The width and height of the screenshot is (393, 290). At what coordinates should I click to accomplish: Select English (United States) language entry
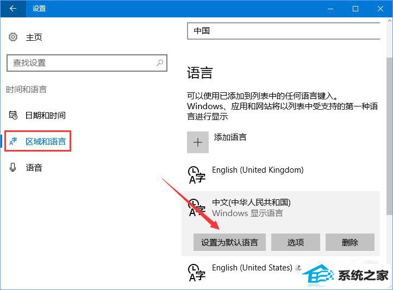click(280, 273)
